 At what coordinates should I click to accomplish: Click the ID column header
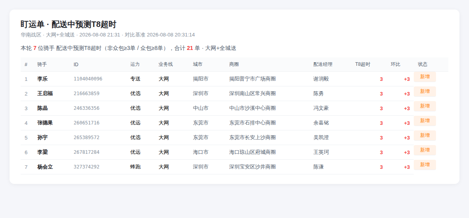coord(76,65)
